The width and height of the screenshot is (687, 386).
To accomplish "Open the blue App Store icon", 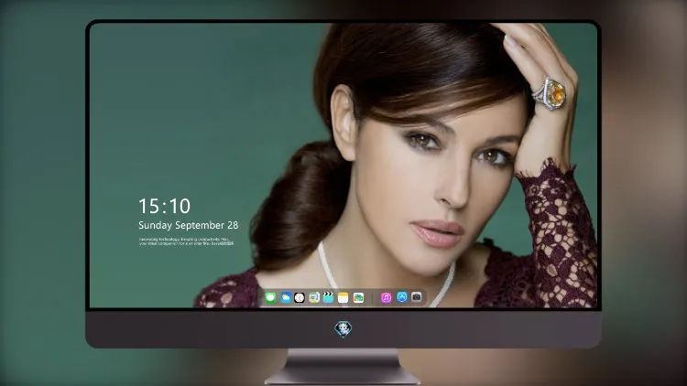I will 402,297.
